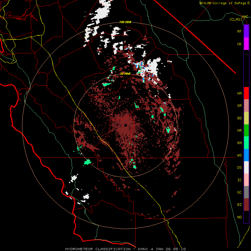Viewport: 251px width, 251px height.
Task: Click the Hydrometeor Classification title caption
Action: click(125, 249)
